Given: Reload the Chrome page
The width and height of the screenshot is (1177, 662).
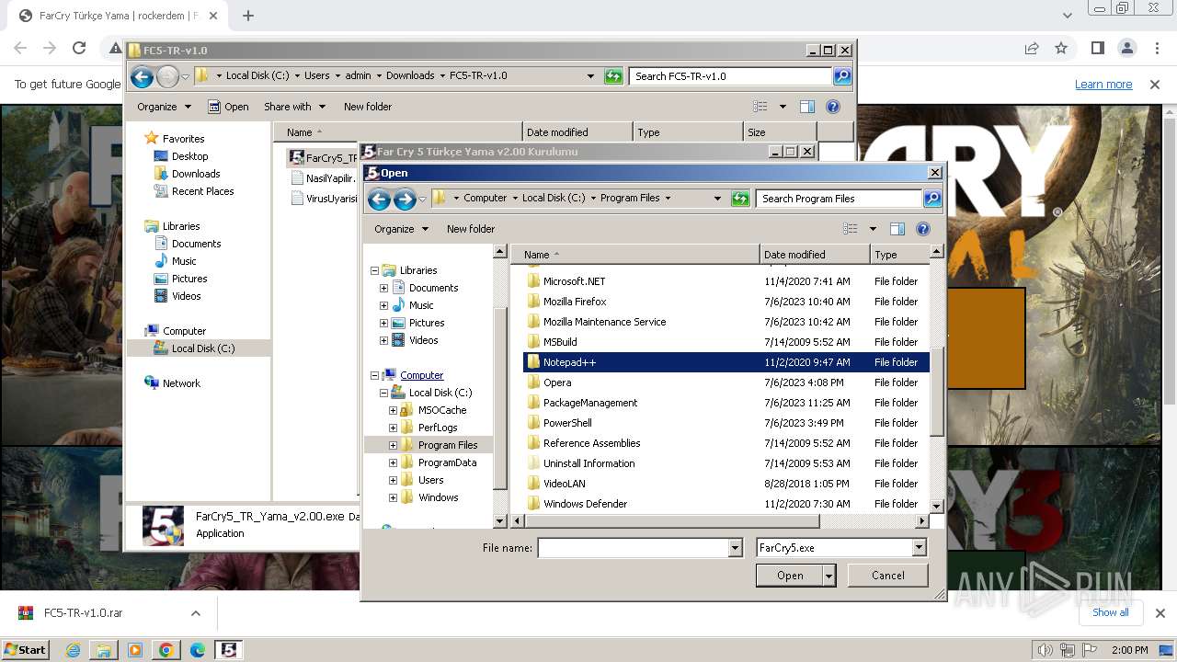Looking at the screenshot, I should point(79,49).
